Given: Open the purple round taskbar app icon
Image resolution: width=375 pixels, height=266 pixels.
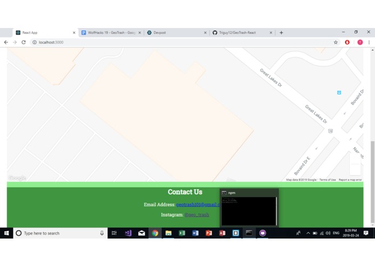Looking at the screenshot, I should tap(263, 233).
